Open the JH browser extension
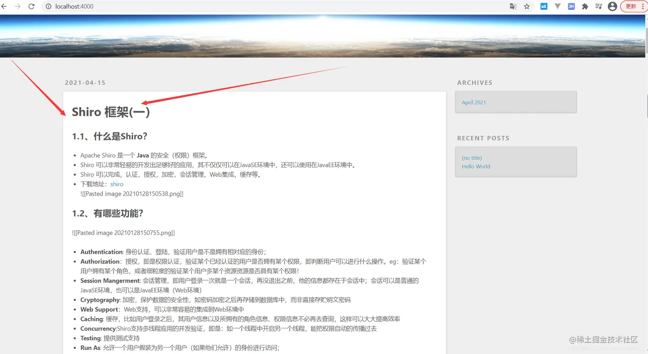Image resolution: width=648 pixels, height=354 pixels. pyautogui.click(x=571, y=6)
